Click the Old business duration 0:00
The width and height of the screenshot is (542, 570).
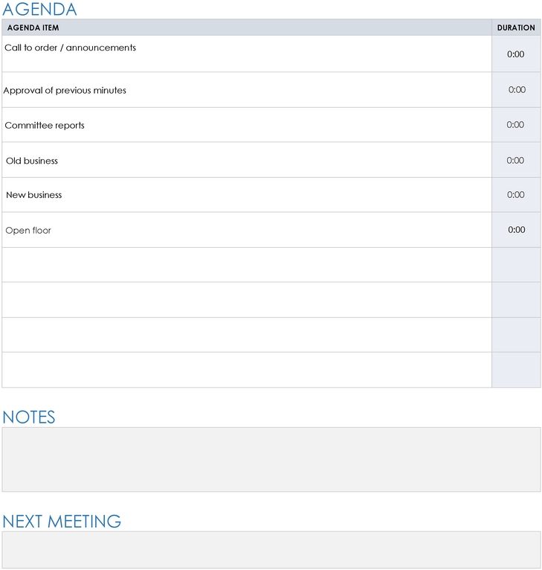[515, 160]
